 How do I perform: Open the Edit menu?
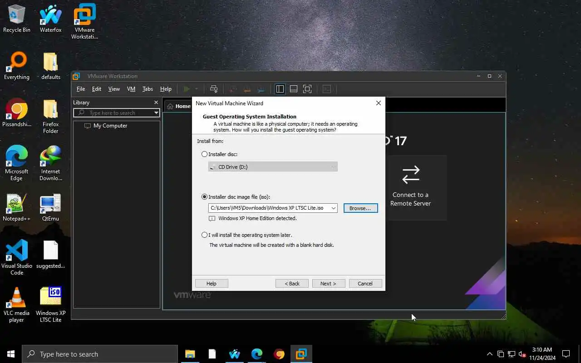[x=97, y=89]
